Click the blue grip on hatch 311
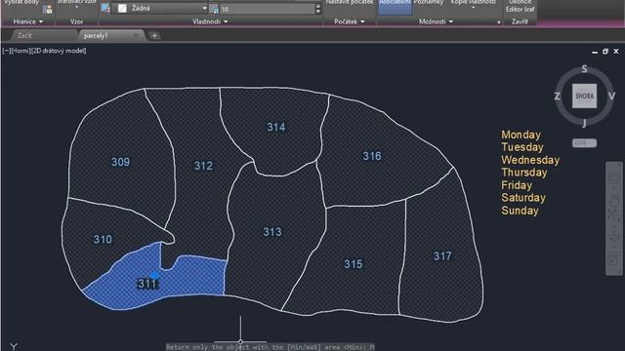 pos(154,275)
